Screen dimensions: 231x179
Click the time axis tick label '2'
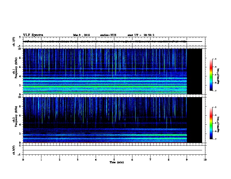click(60, 159)
